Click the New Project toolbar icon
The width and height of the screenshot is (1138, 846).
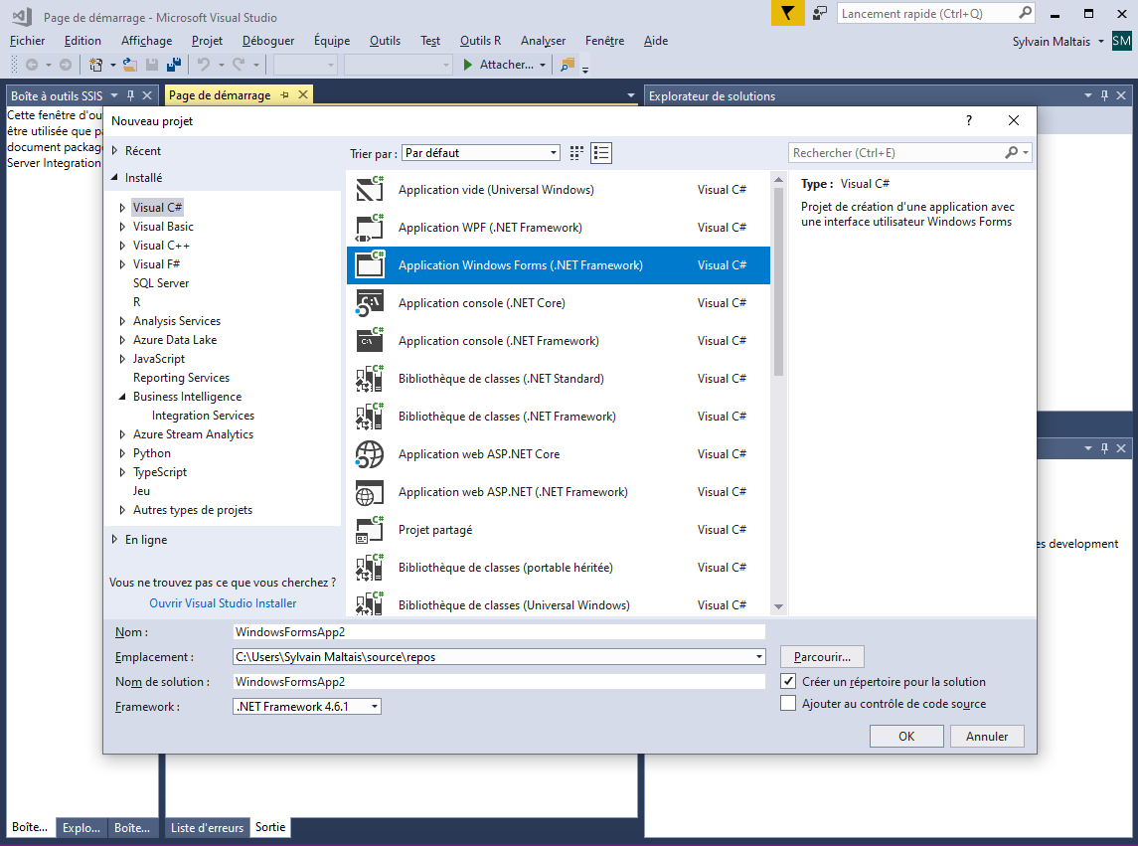click(x=95, y=64)
